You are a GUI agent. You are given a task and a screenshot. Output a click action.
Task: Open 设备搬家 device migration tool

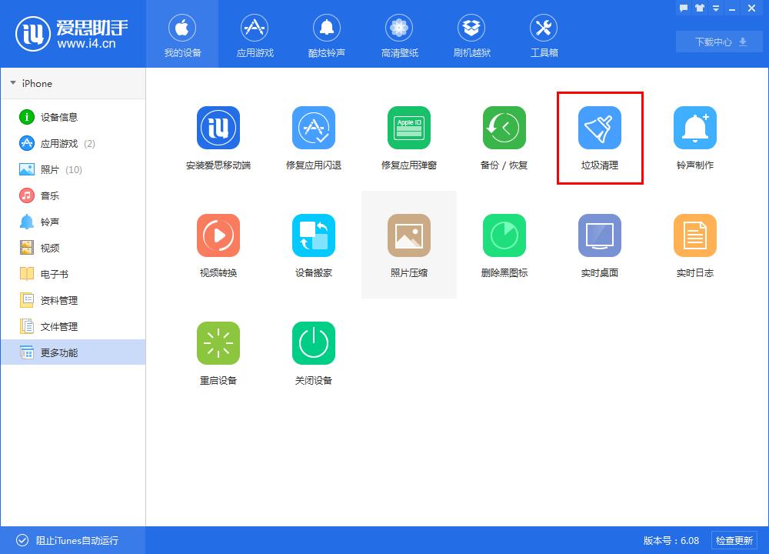314,245
